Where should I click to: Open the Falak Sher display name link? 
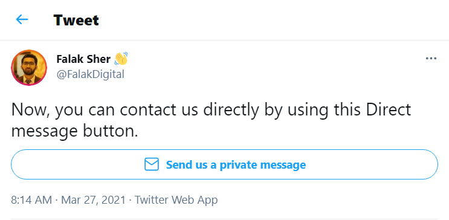[x=83, y=59]
